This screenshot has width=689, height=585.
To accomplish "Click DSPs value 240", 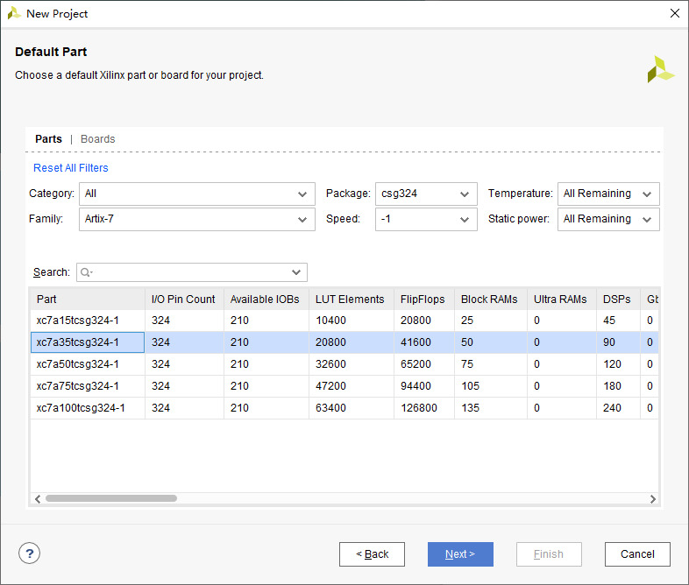I will (612, 408).
